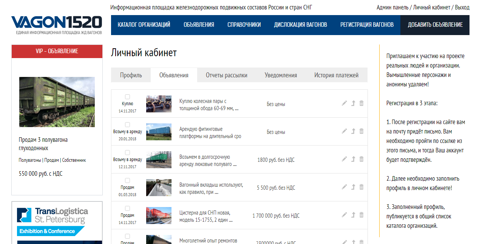485x244 pixels.
Task: Raise the 'Вагонный вкладыш' listing (up arrow)
Action: click(x=353, y=187)
